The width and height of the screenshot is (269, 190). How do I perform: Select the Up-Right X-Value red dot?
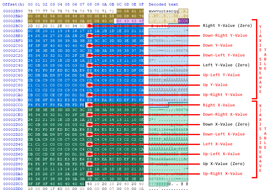89,174
